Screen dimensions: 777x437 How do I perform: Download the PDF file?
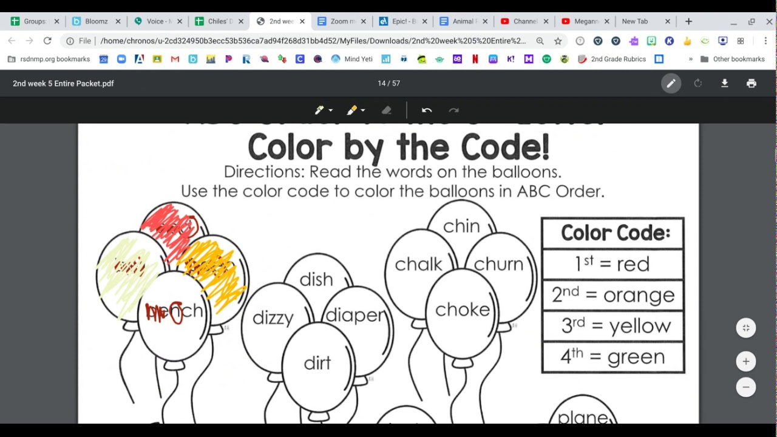[724, 83]
